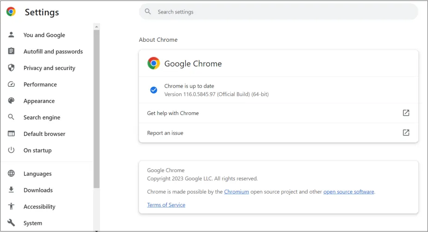Open the Downloads settings page
This screenshot has width=428, height=232.
pos(38,190)
